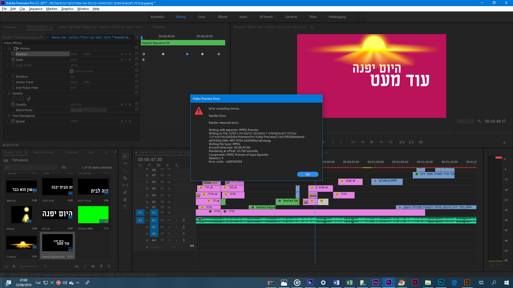Select the Razor tool
The width and height of the screenshot is (513, 288).
click(125, 178)
